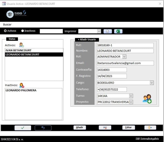The width and height of the screenshot is (164, 142).
Task: Confirm with the green checkmark button
Action: point(23,128)
